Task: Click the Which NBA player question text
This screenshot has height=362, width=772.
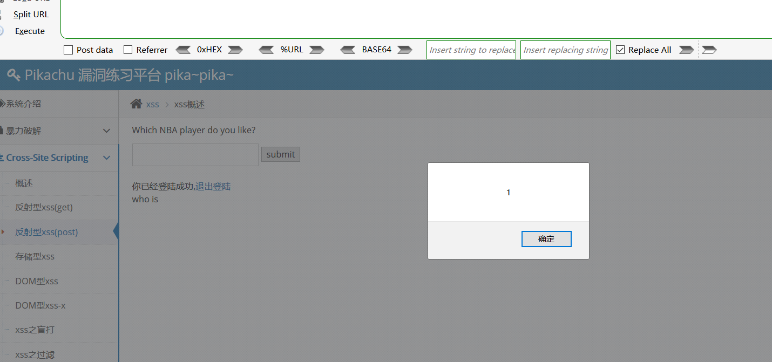Action: [194, 130]
